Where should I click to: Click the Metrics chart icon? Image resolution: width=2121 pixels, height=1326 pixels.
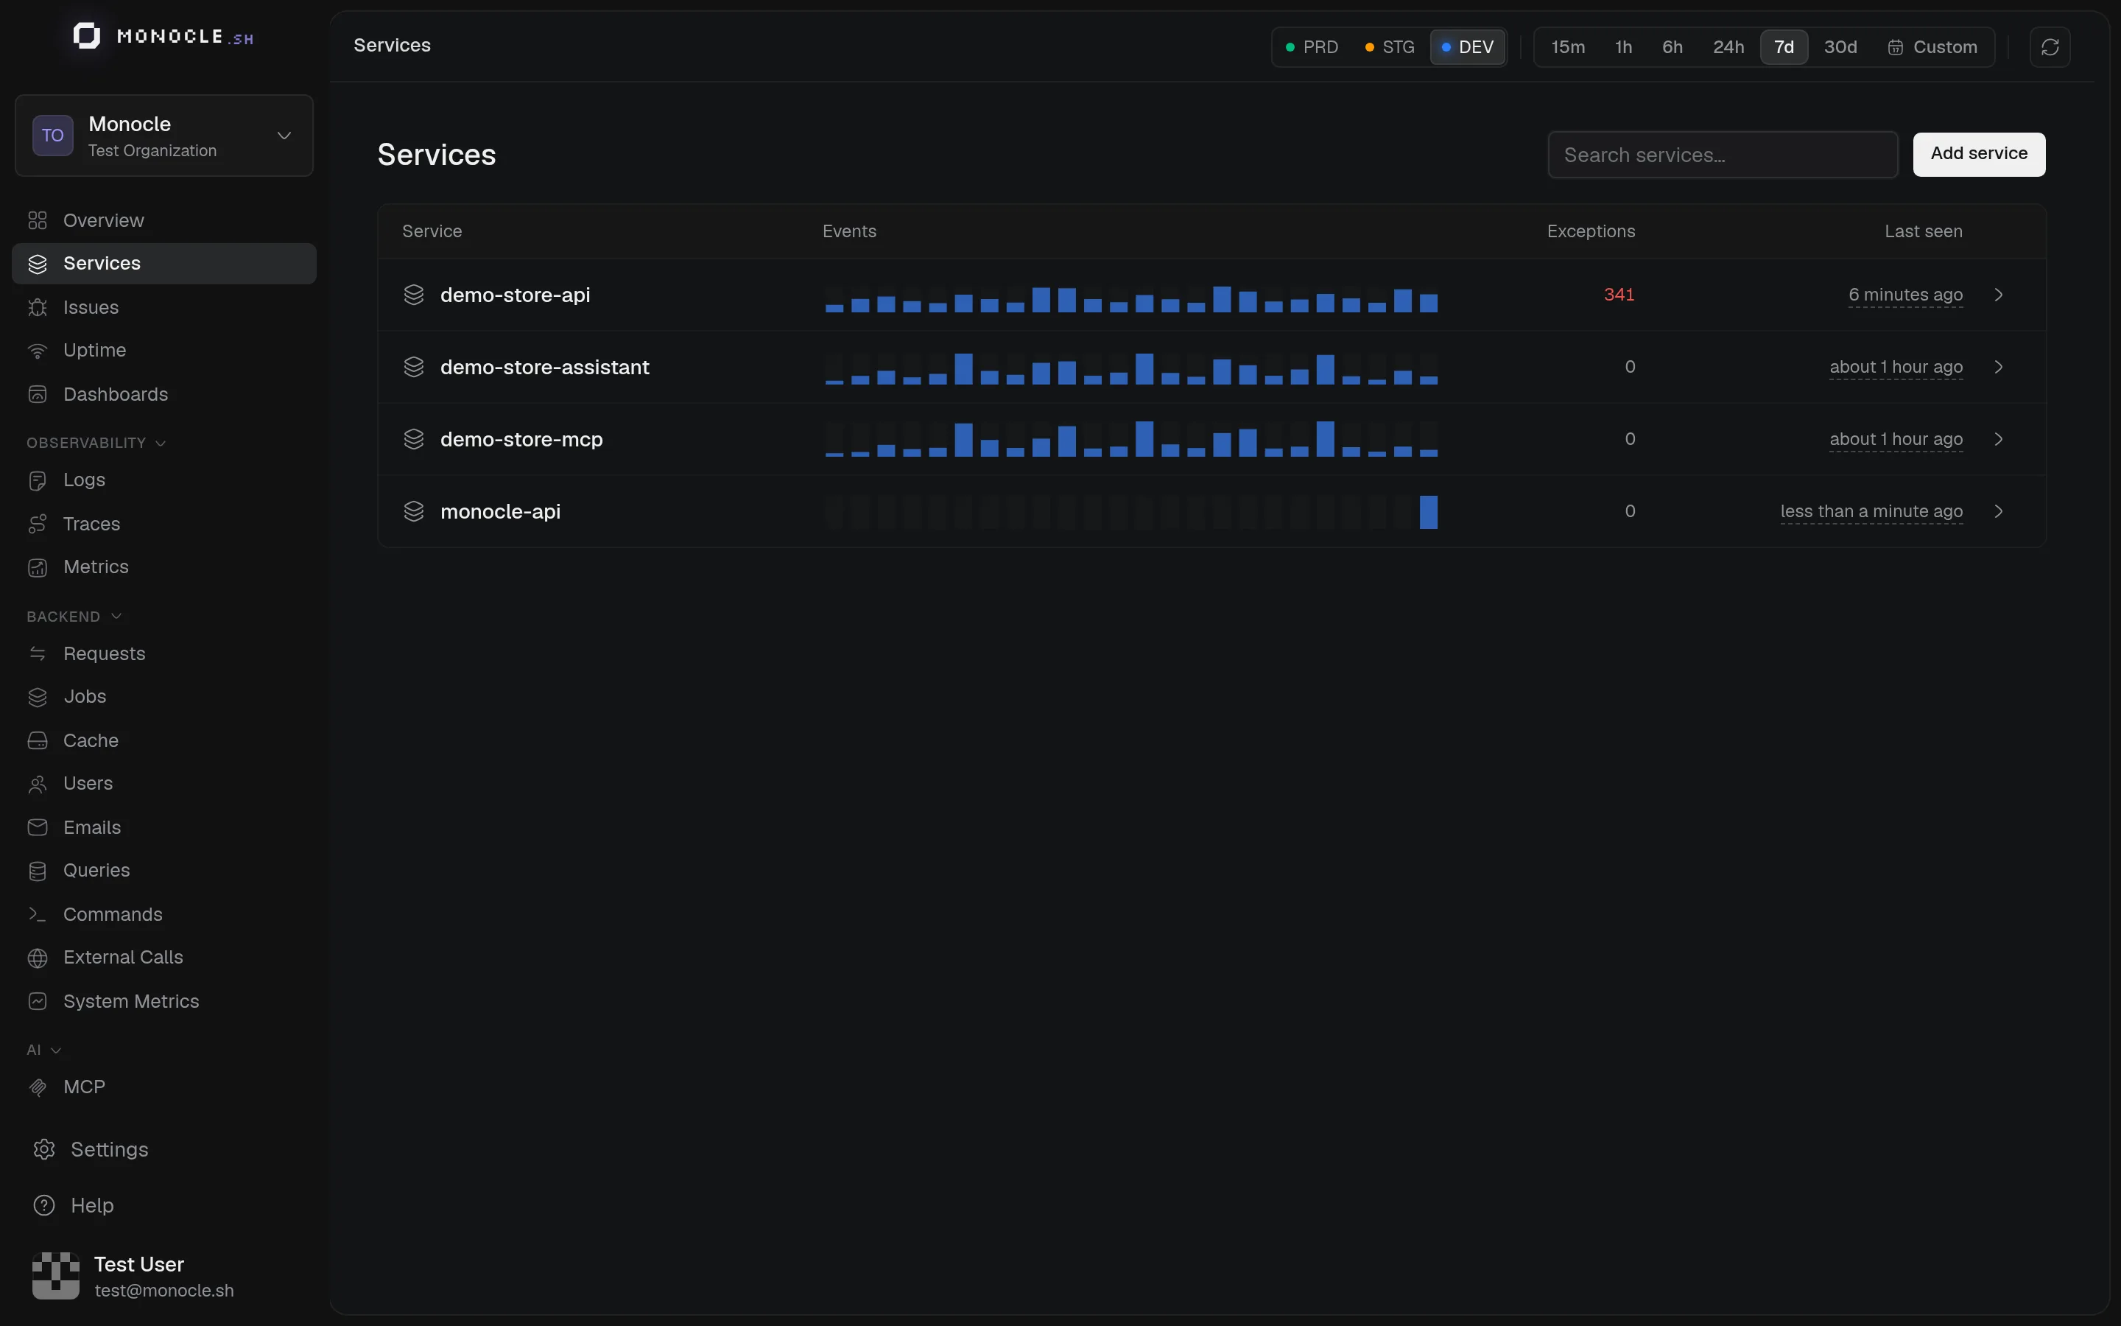tap(38, 567)
